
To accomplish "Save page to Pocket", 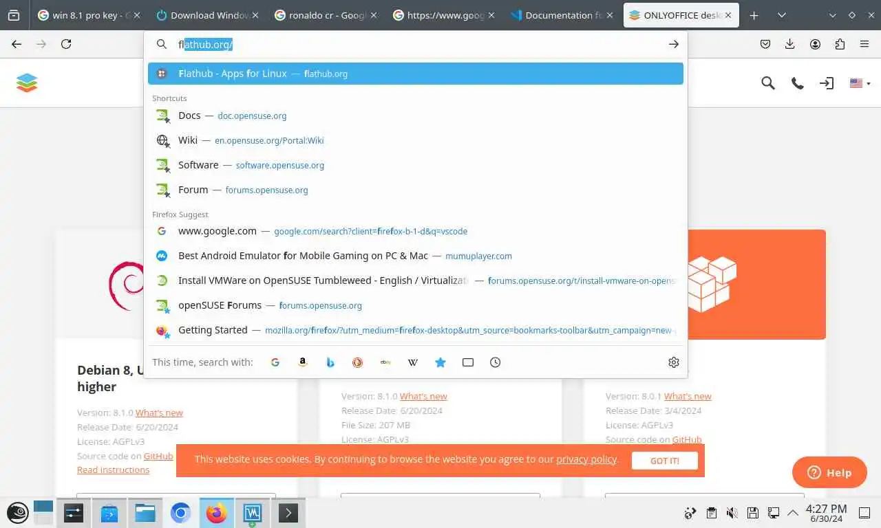I will point(765,44).
